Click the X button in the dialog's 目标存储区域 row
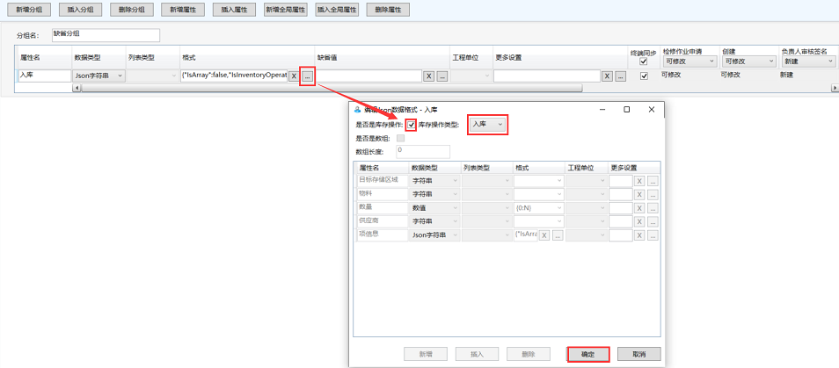839x368 pixels. point(639,181)
